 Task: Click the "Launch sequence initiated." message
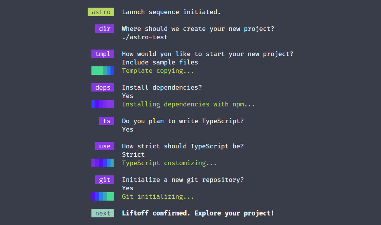pos(171,12)
